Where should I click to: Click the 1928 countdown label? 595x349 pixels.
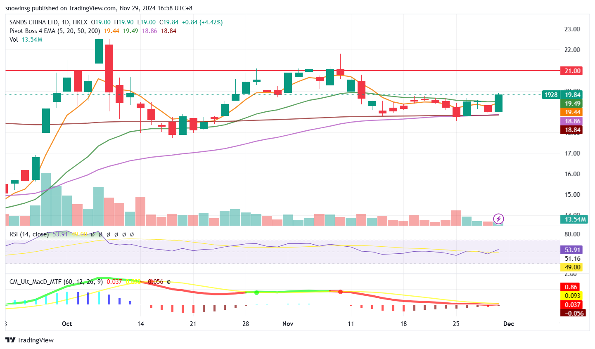pyautogui.click(x=551, y=94)
